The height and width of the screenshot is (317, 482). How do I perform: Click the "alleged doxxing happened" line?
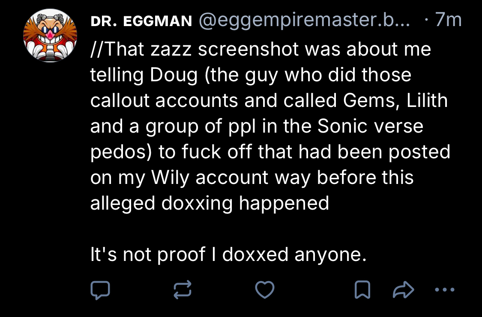210,203
